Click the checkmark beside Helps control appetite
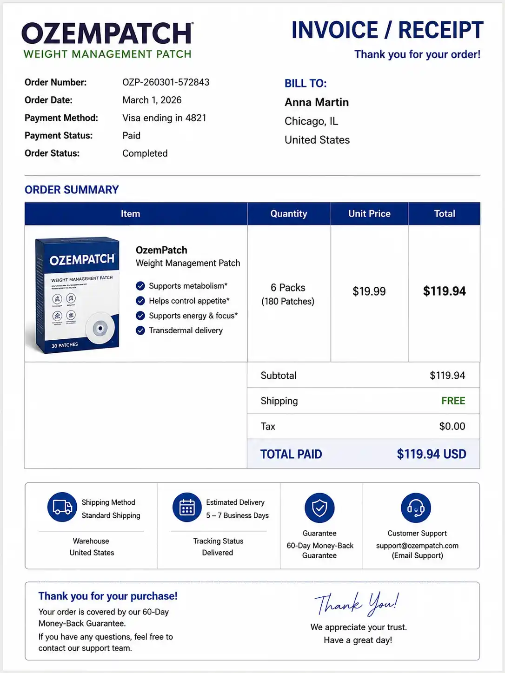Screen dimensions: 505x673 click(x=140, y=301)
